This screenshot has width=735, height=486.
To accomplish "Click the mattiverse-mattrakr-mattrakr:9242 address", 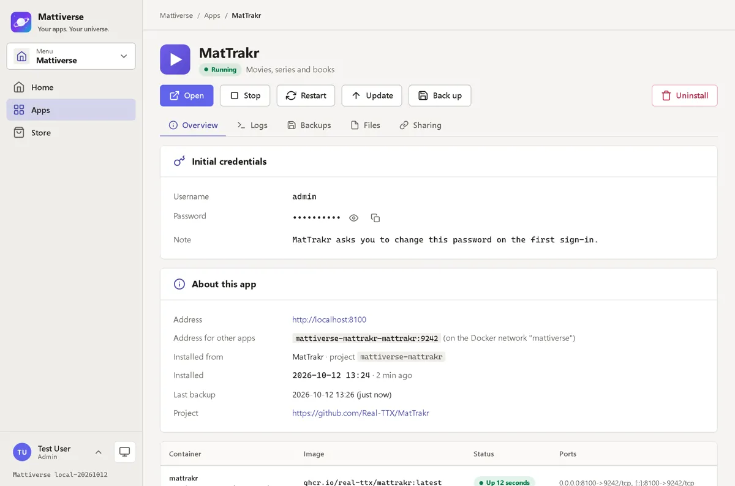I will 367,338.
